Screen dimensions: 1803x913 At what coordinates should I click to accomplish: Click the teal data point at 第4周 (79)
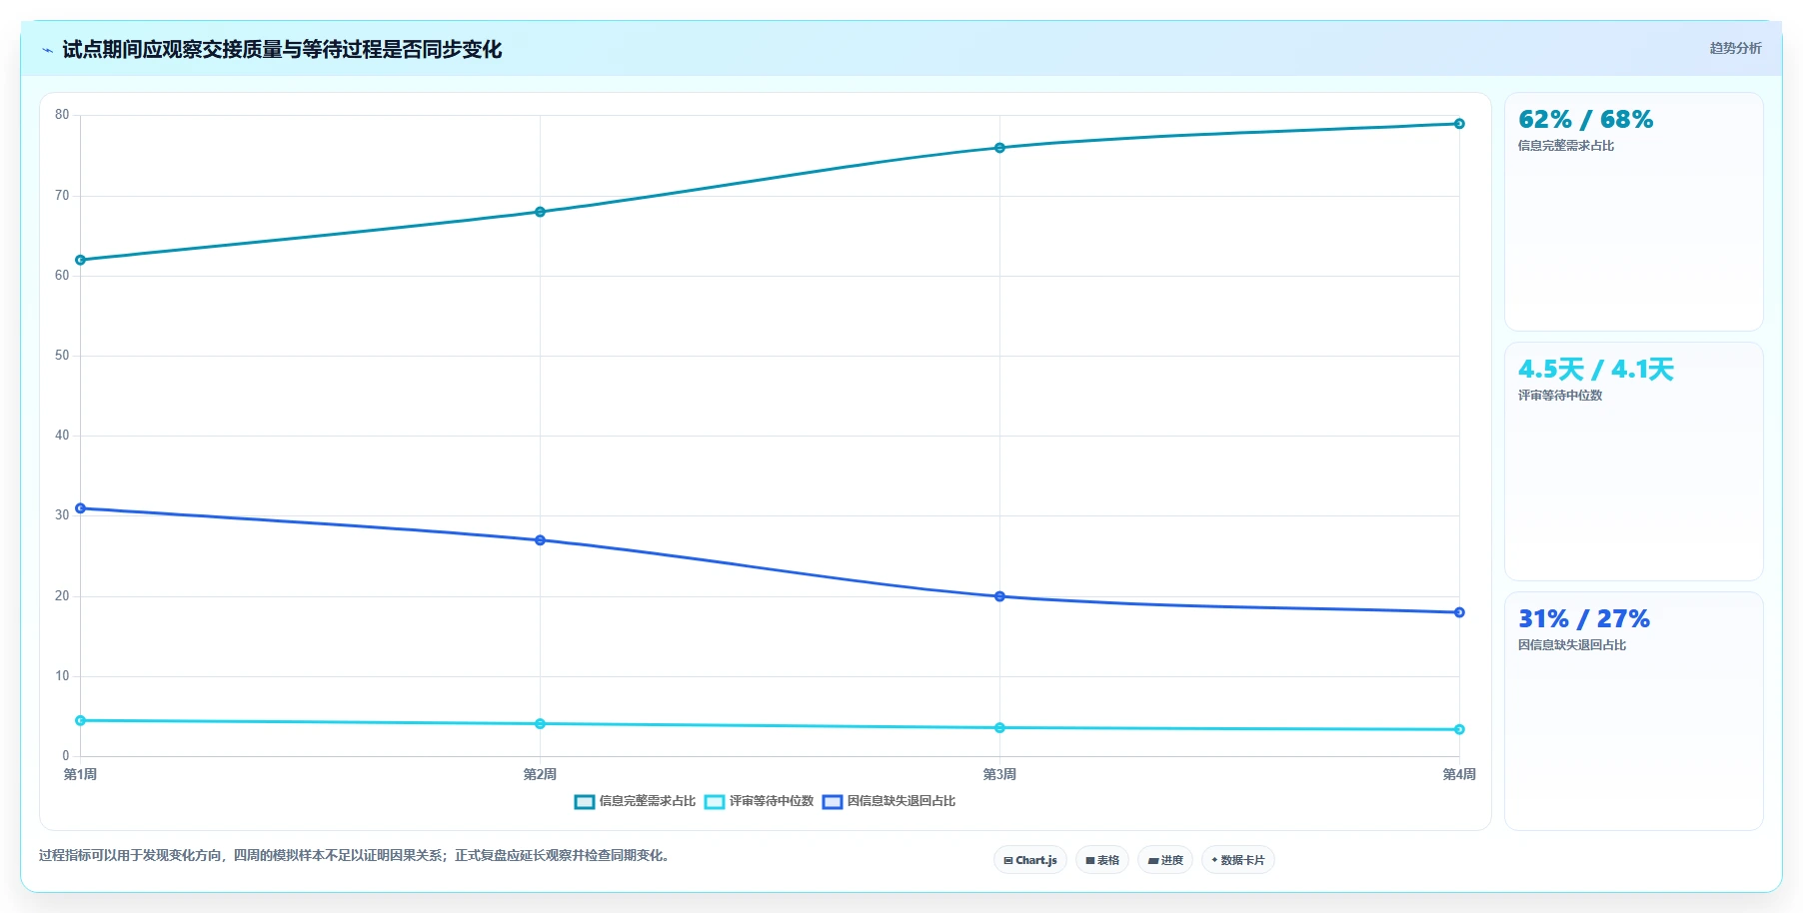pyautogui.click(x=1459, y=124)
